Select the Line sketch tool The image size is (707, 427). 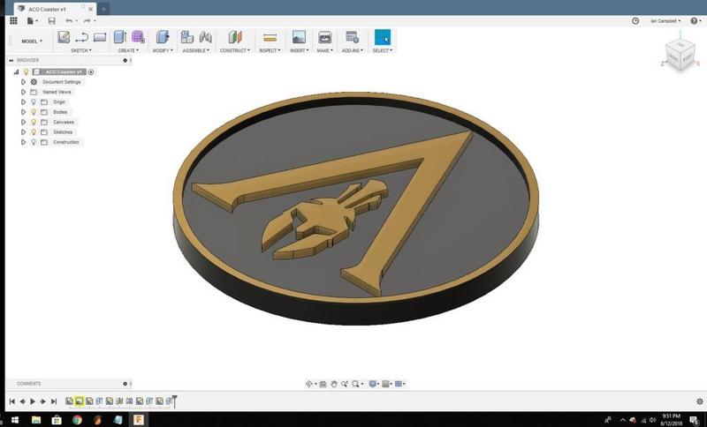[81, 37]
